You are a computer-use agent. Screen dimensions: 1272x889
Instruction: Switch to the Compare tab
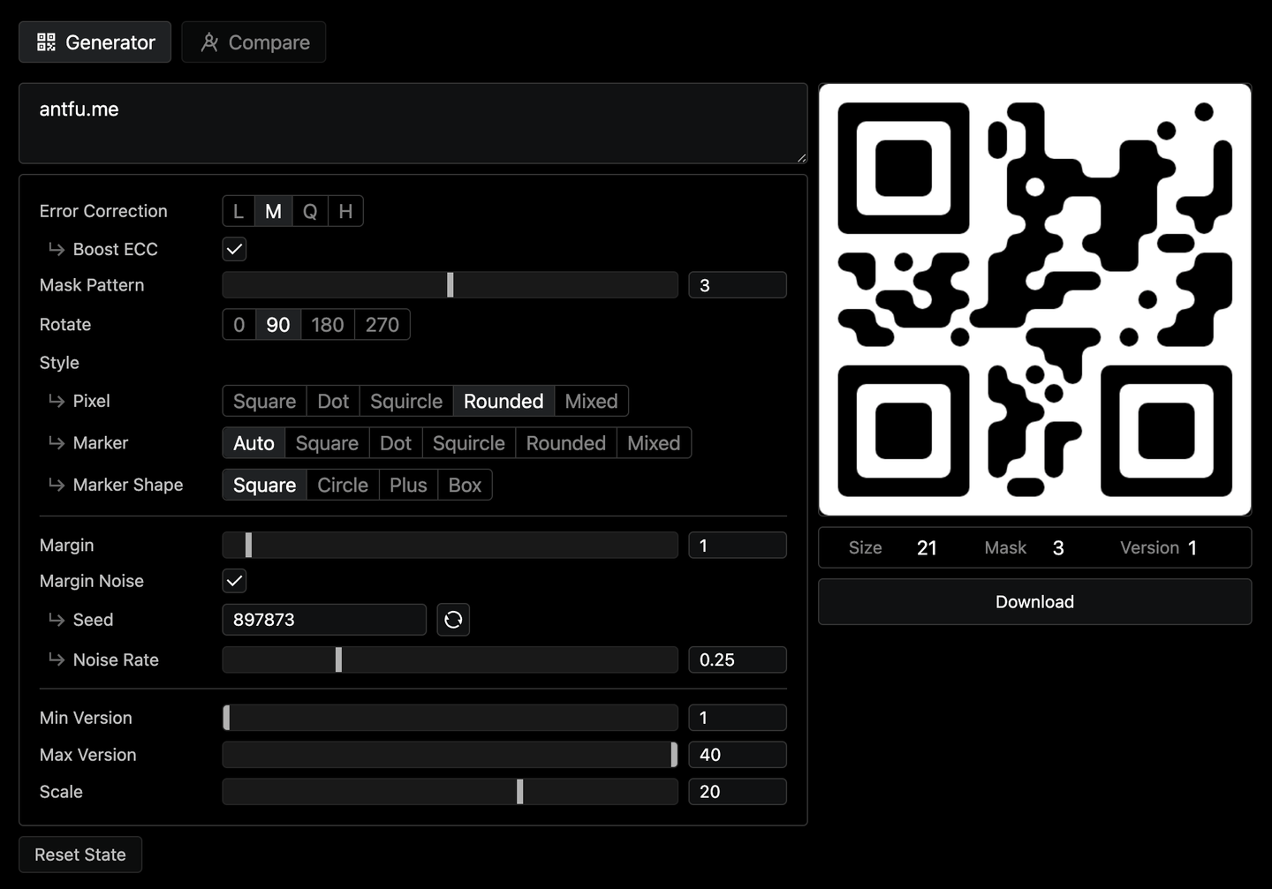pos(254,41)
